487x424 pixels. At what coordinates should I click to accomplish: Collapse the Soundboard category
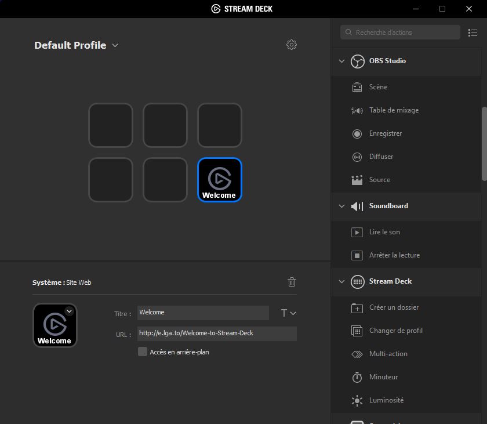(341, 206)
